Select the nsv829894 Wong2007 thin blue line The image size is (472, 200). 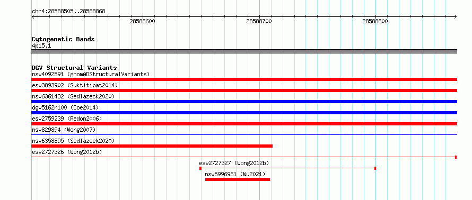click(x=244, y=134)
